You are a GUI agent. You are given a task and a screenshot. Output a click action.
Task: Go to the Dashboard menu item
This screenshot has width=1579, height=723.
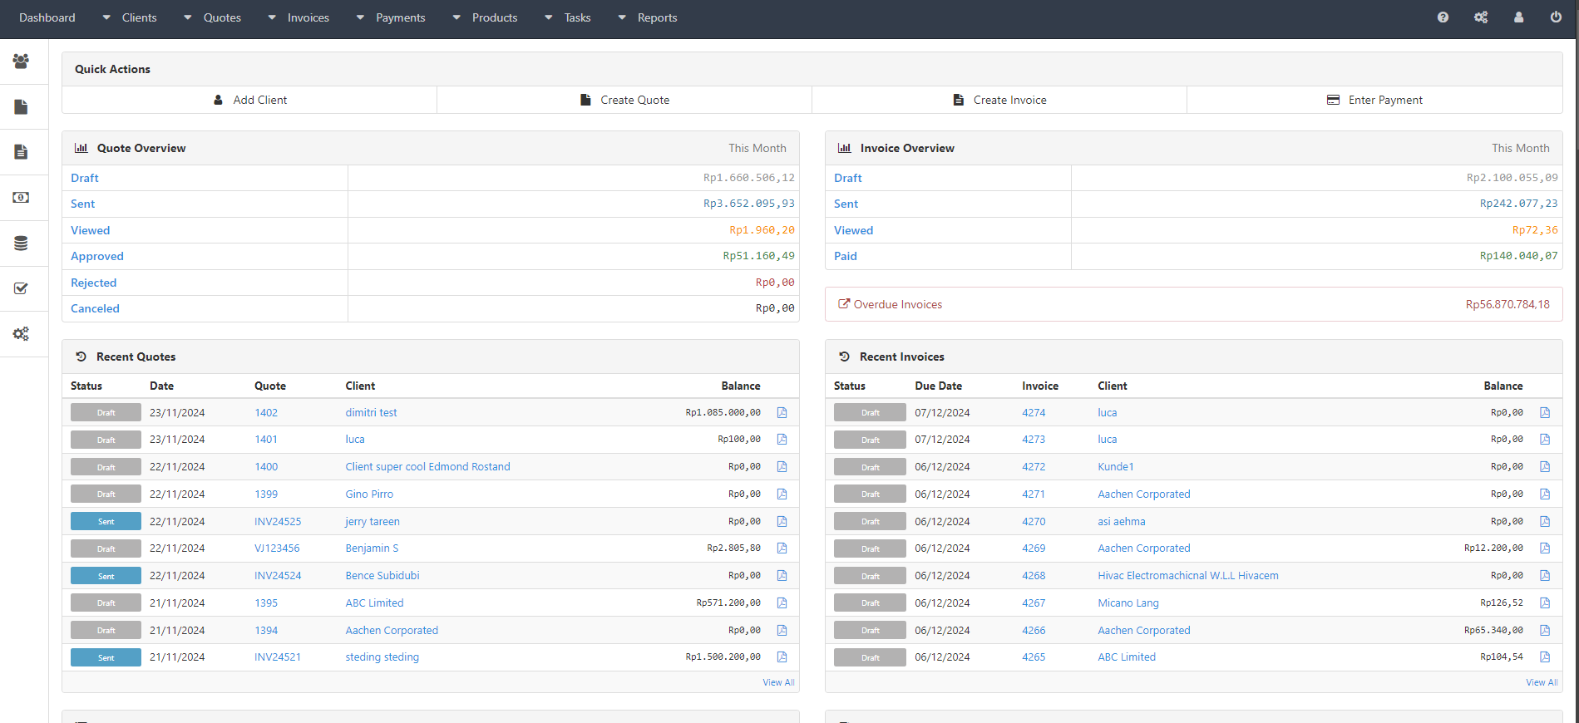pyautogui.click(x=47, y=17)
